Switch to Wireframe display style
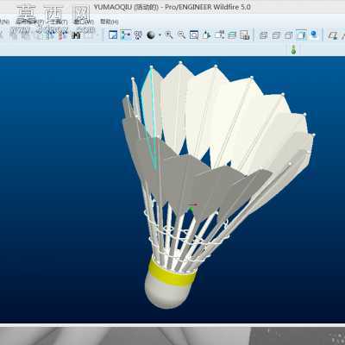Image resolution: width=345 pixels, height=345 pixels. [x=263, y=35]
